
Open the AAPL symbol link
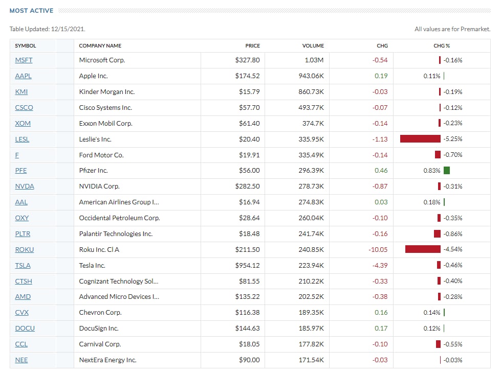(x=24, y=76)
